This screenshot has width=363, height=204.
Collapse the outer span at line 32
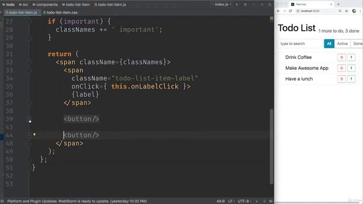click(x=29, y=62)
